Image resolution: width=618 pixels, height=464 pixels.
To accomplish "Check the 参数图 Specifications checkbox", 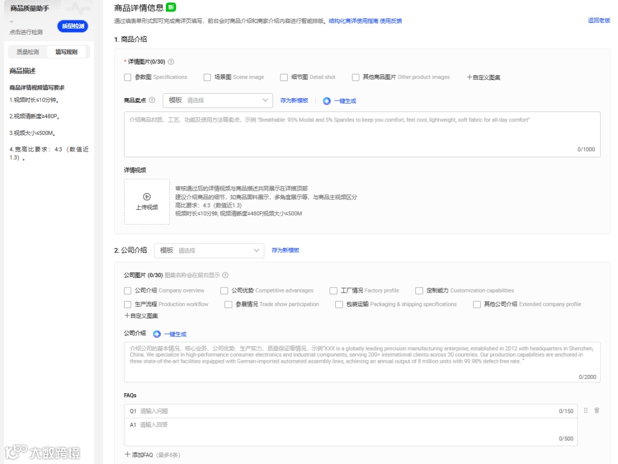I will [127, 78].
